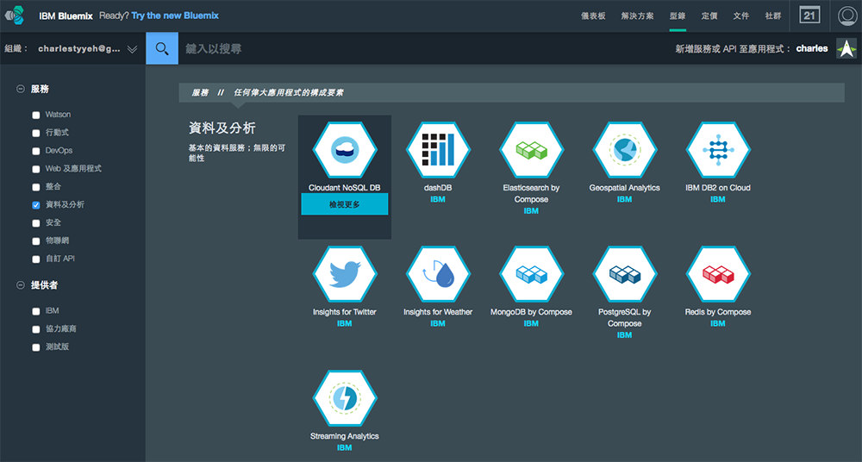Screen dimensions: 862x462
Task: Click the 檢視更多 button
Action: pos(344,204)
